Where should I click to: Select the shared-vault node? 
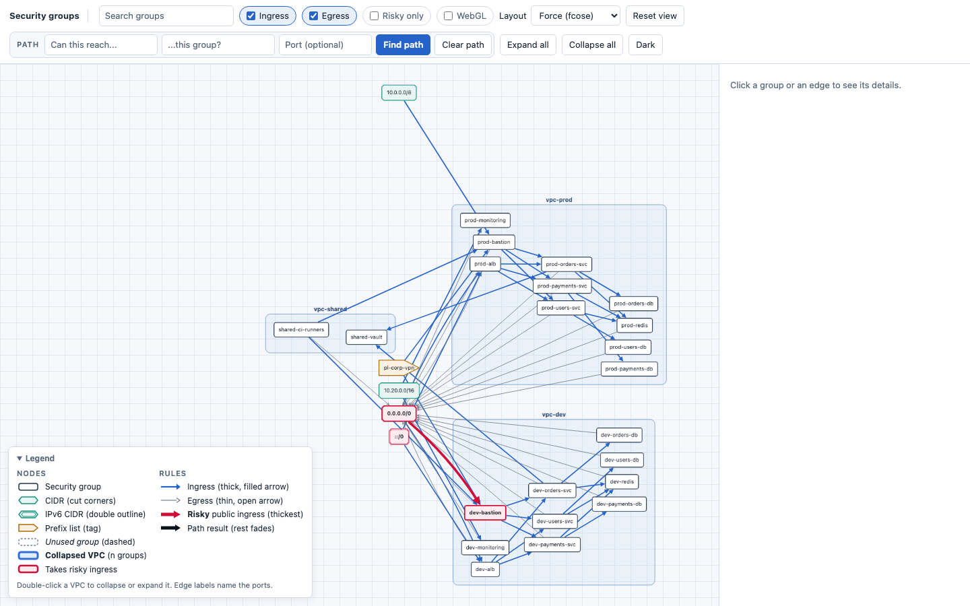(x=366, y=337)
